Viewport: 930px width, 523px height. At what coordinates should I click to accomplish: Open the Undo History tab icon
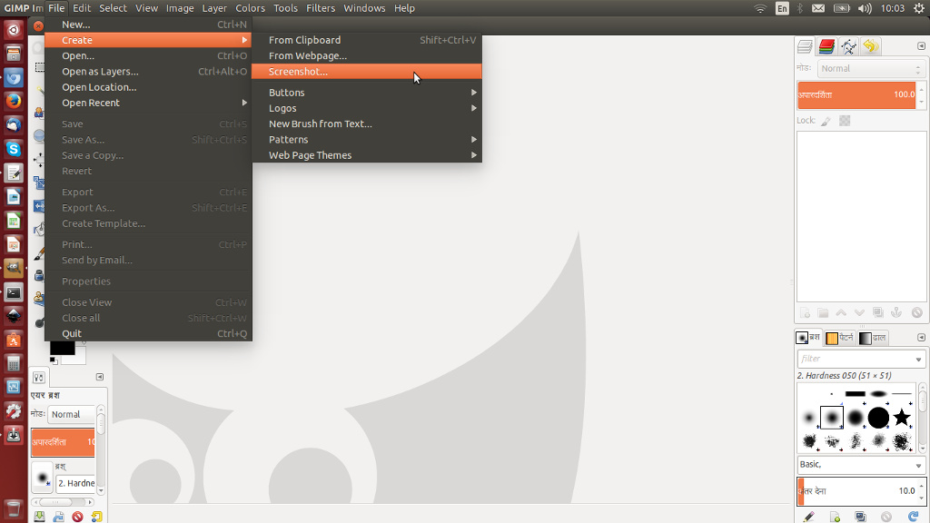point(870,46)
